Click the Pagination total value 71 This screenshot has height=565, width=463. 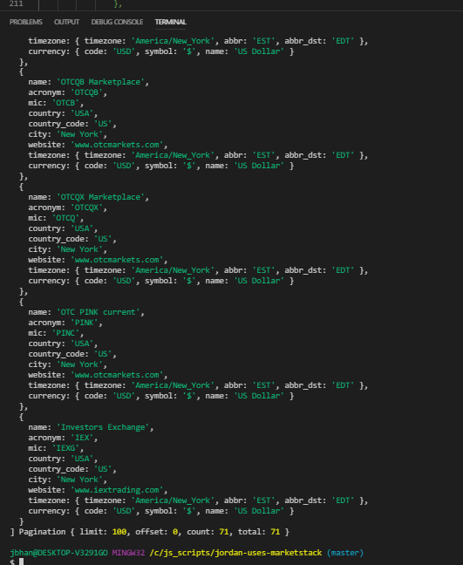coord(276,532)
